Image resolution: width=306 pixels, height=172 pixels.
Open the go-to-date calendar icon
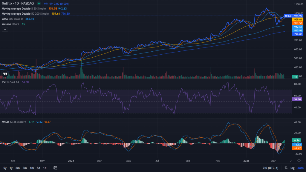pos(55,168)
